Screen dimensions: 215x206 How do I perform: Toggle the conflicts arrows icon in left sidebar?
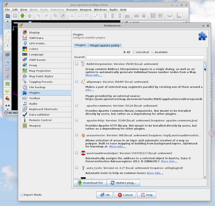(x=7, y=105)
